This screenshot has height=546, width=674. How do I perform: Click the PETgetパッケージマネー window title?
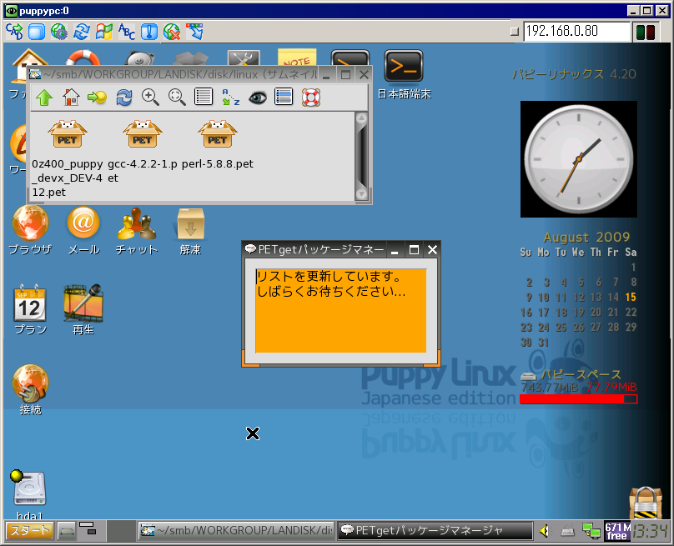[321, 249]
